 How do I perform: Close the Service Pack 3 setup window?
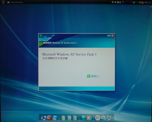click(x=112, y=36)
